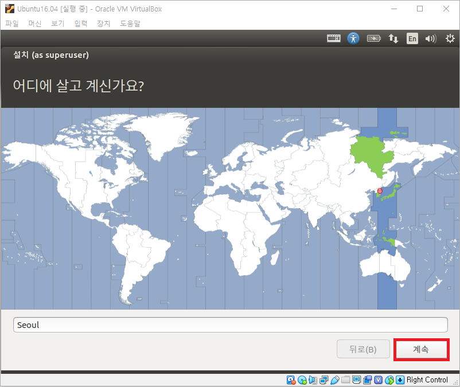460x387 pixels.
Task: Open the En input language indicator
Action: 412,38
